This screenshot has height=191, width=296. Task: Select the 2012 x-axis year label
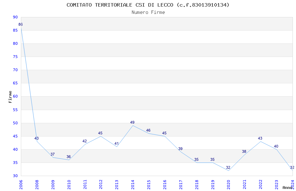(101, 184)
